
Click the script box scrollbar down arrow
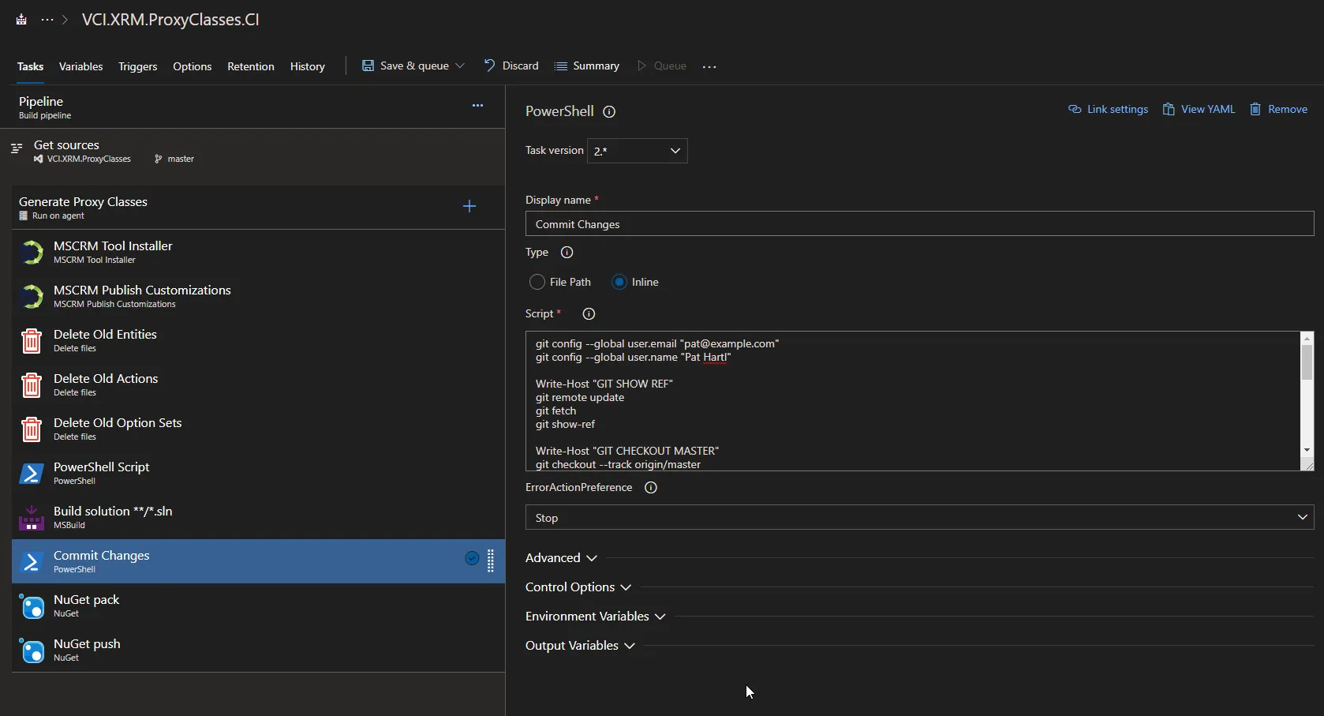[x=1307, y=450]
